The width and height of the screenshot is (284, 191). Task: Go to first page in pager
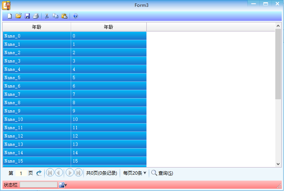click(50, 173)
